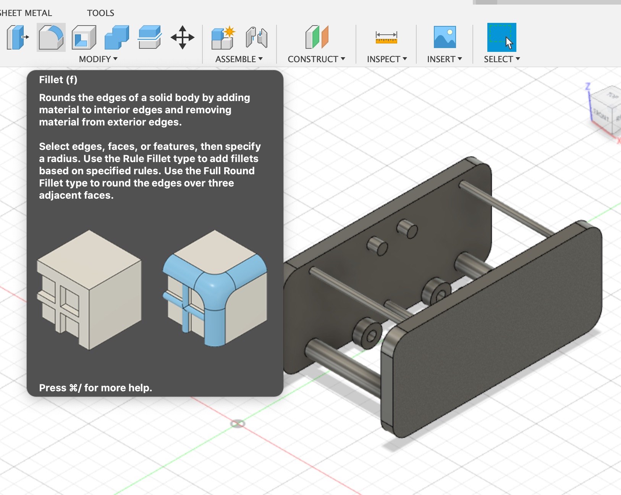
Task: Launch the Measure ruler tool
Action: 387,37
